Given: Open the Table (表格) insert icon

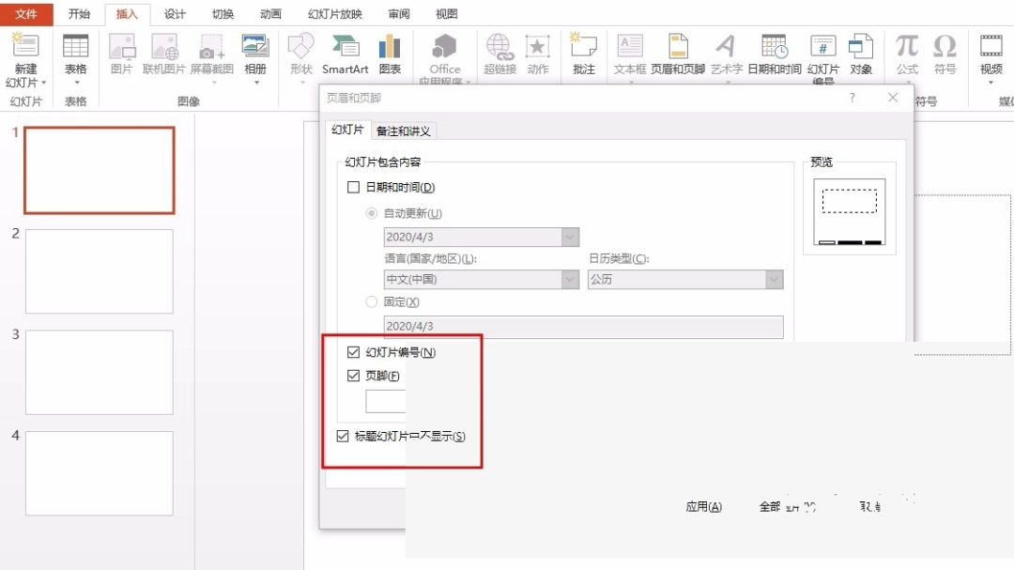Looking at the screenshot, I should [76, 47].
